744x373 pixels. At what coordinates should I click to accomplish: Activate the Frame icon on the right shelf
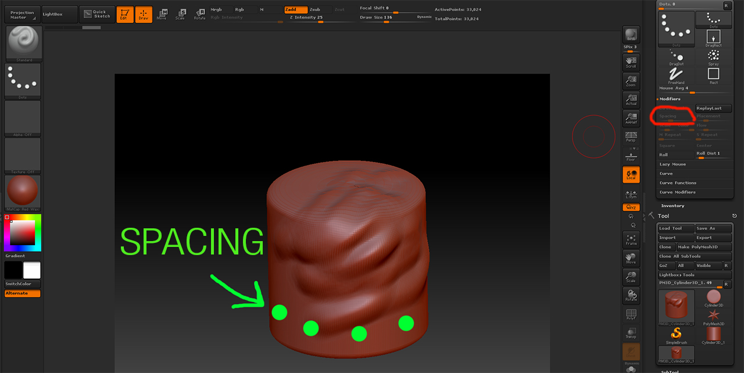pos(631,239)
